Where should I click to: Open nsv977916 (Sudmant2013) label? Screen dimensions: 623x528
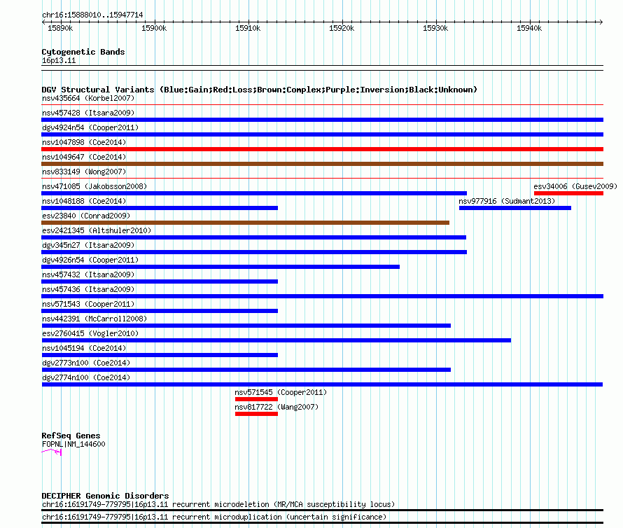tap(507, 201)
